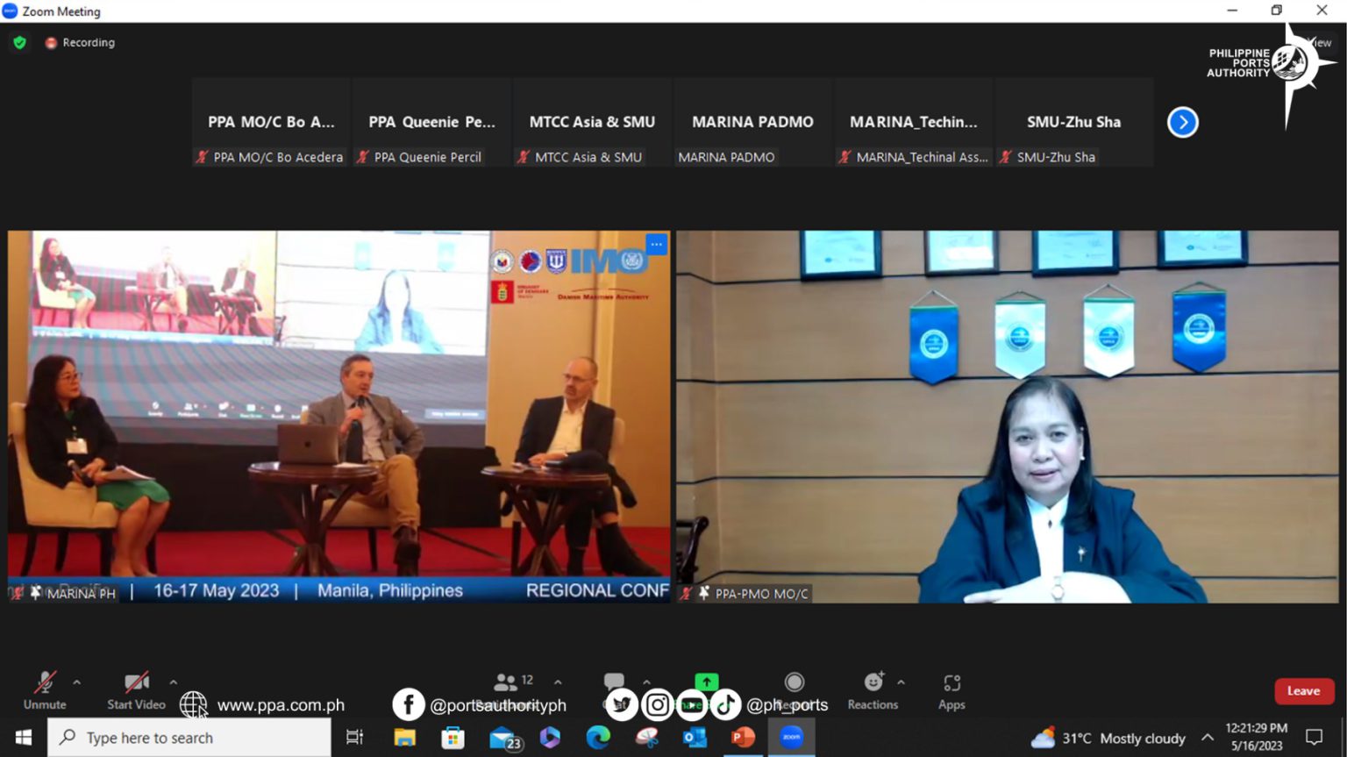
Task: Open the Mail app with 23 badge
Action: coord(505,739)
